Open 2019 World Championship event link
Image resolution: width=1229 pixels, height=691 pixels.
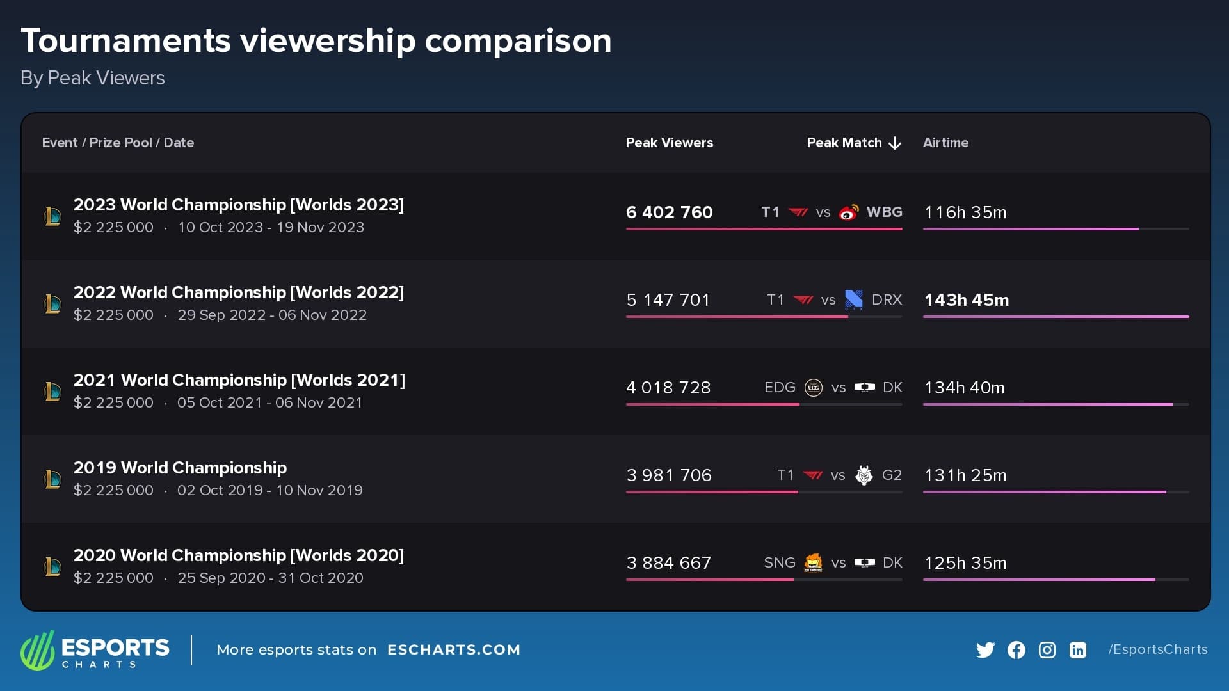tap(180, 468)
